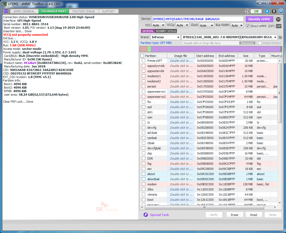Screen dimensions: 286x233
Task: Check the select-all Partition header checkbox
Action: click(142, 56)
